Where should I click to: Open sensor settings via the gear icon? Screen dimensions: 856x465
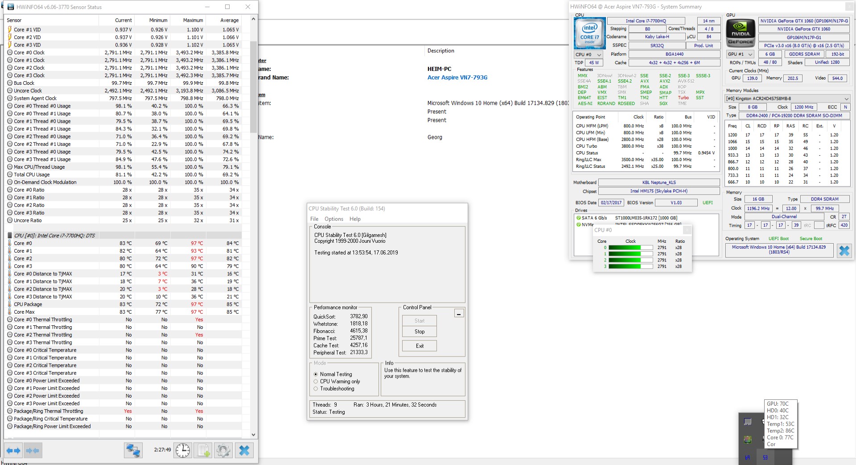point(223,450)
